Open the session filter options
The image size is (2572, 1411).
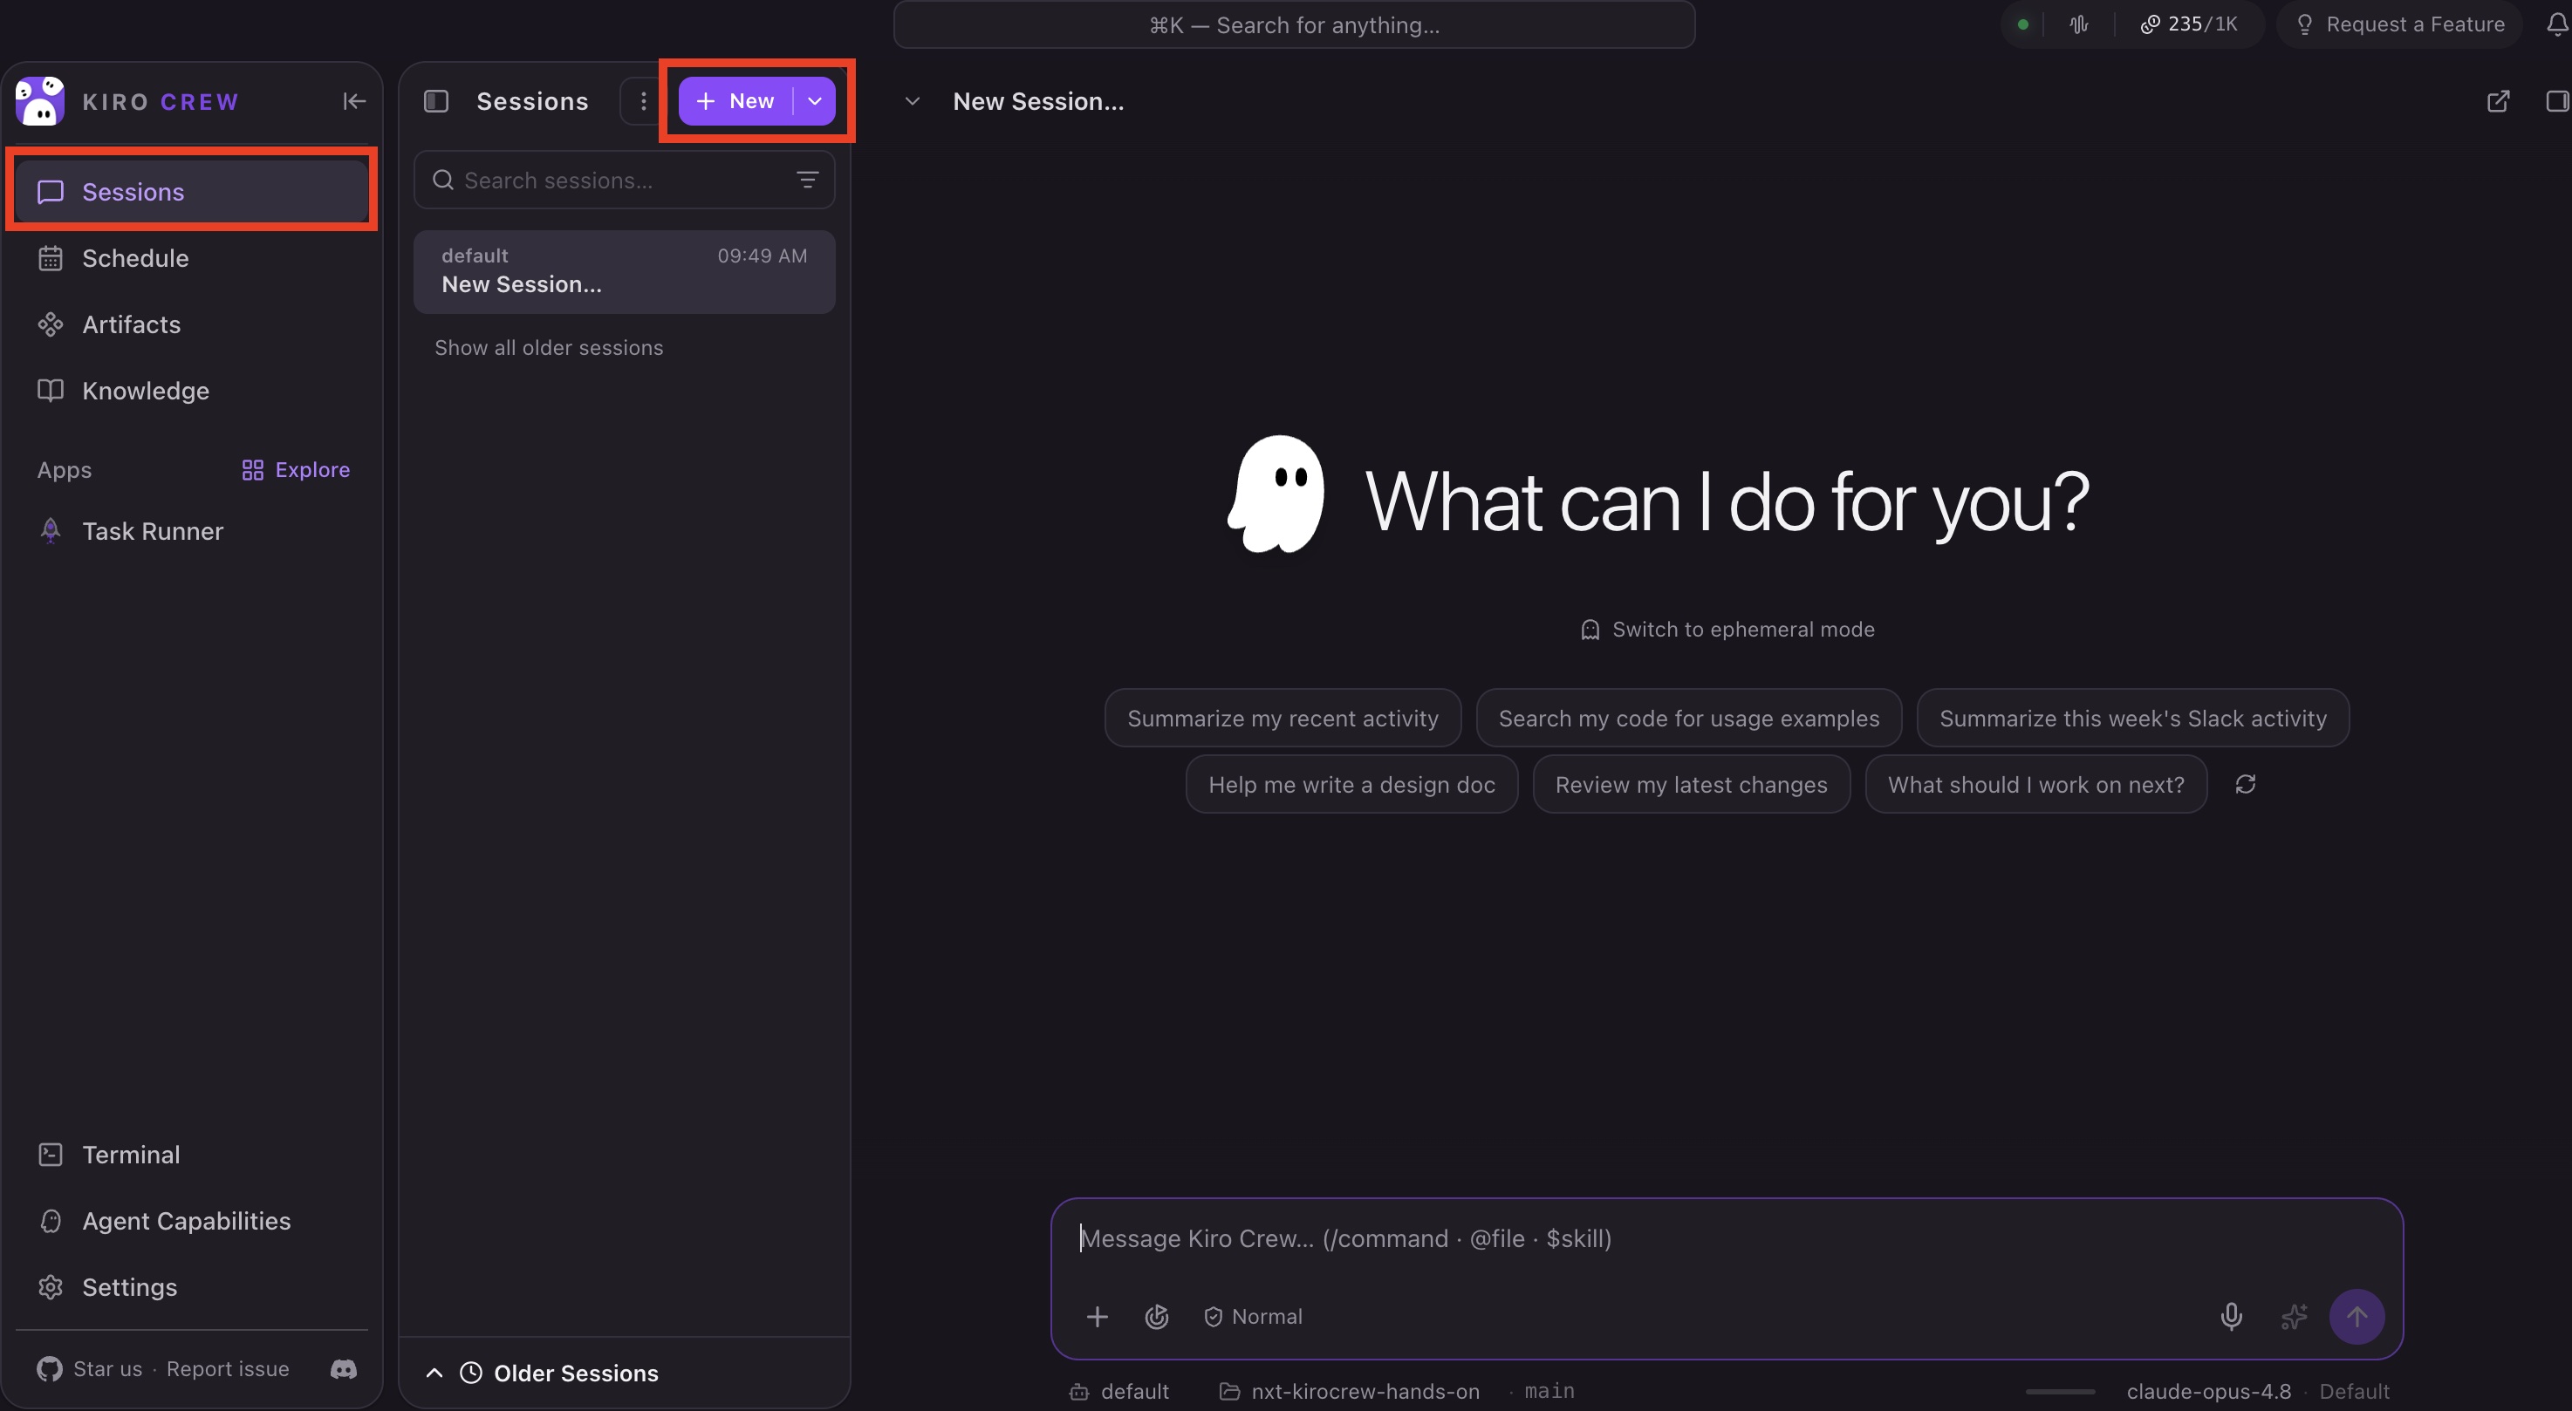click(807, 180)
